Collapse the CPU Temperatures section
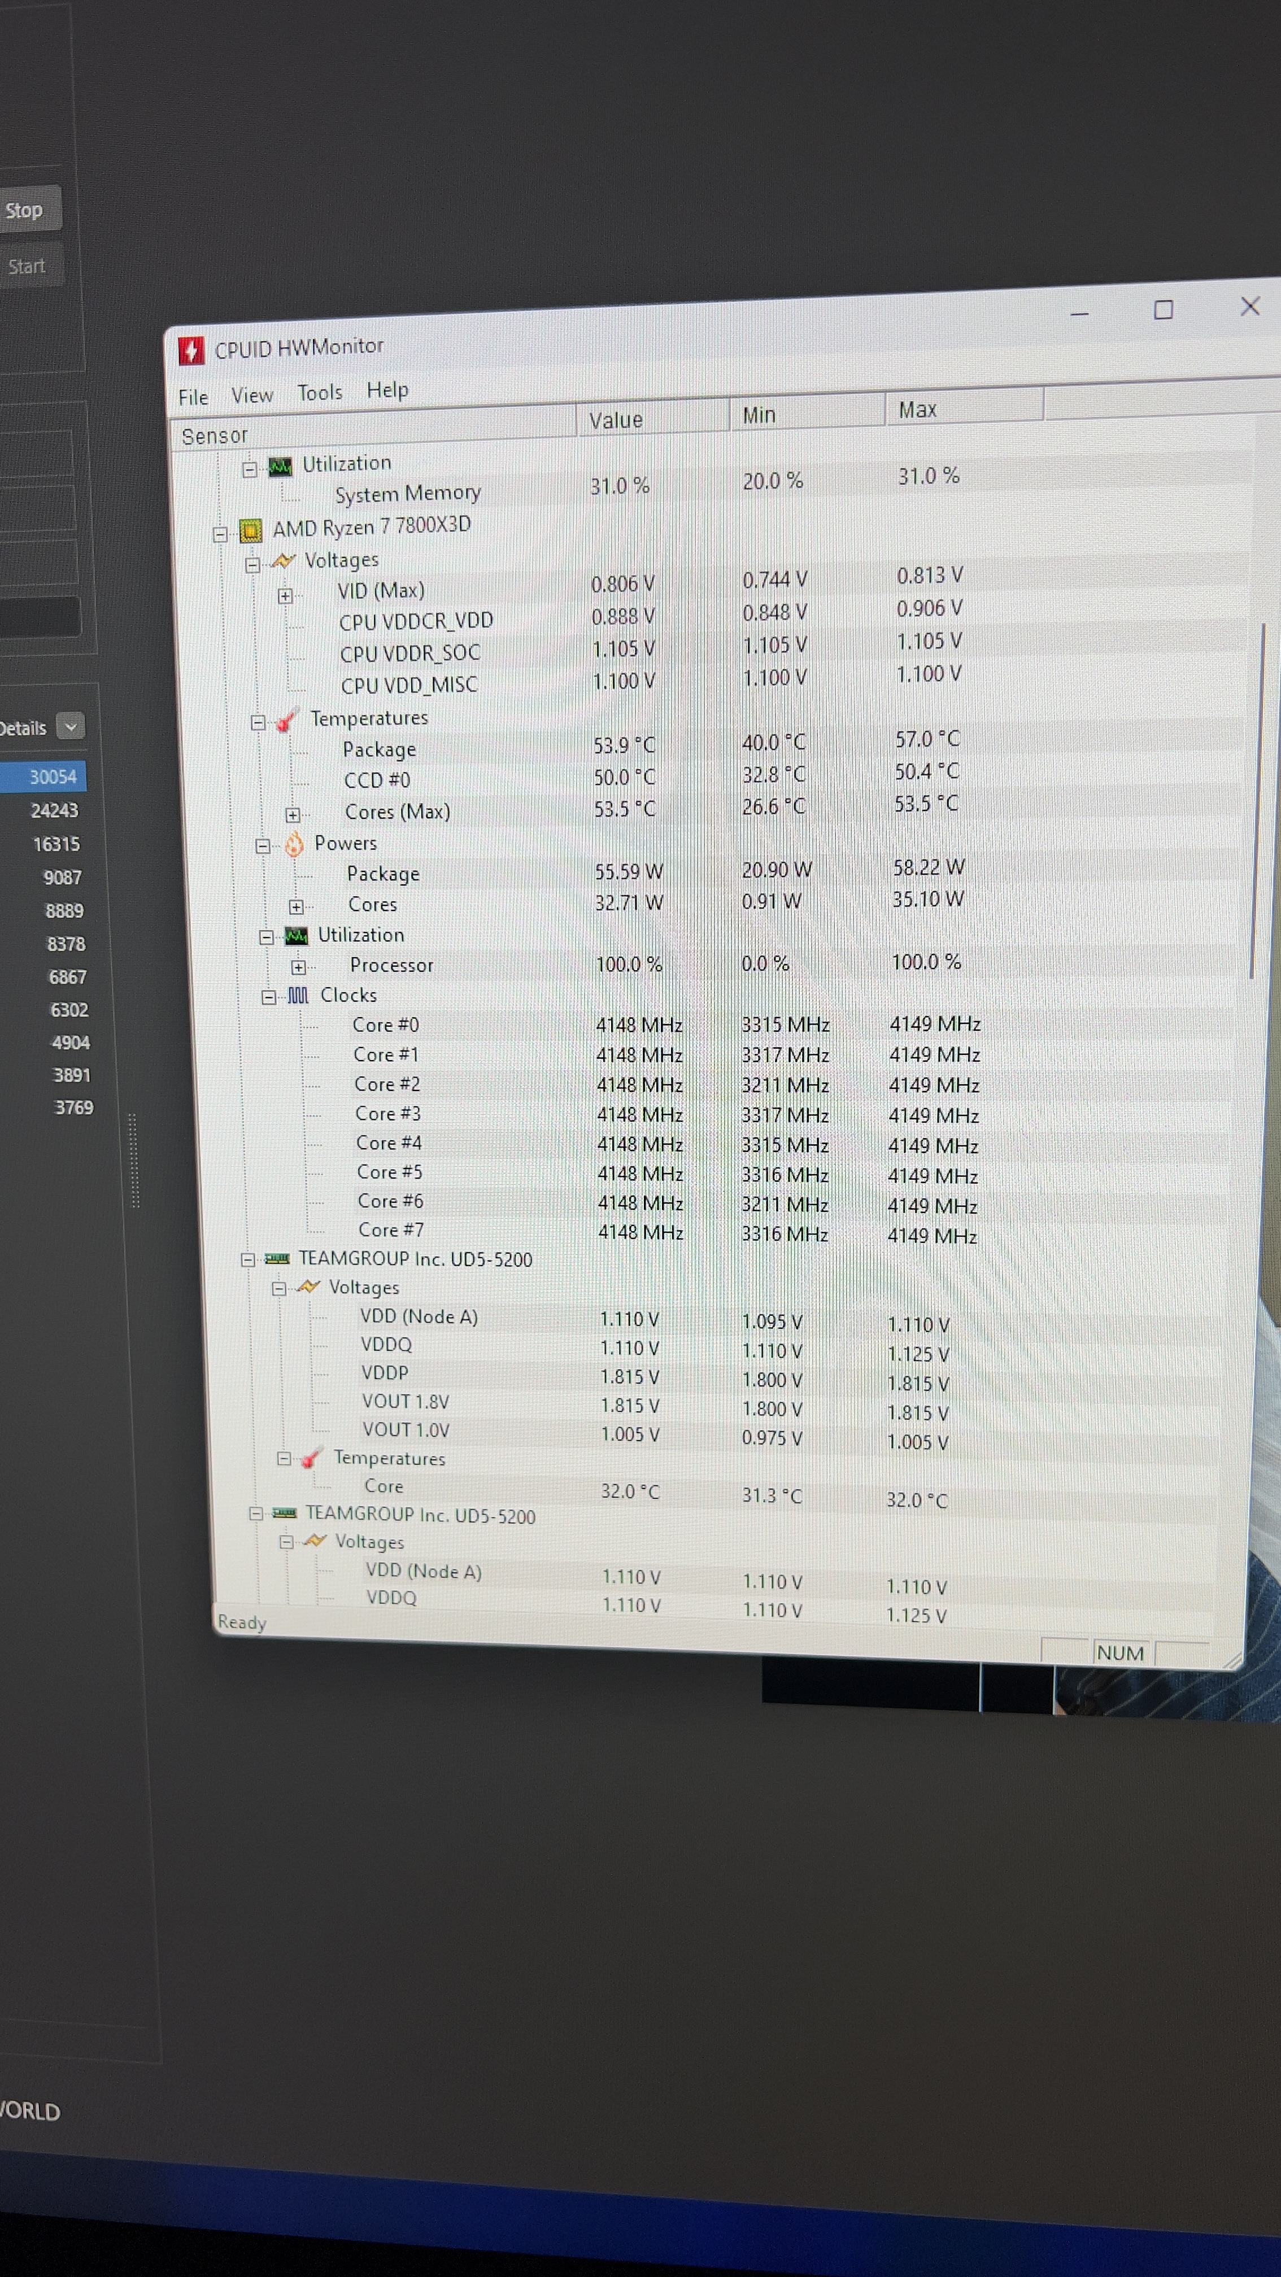The image size is (1281, 2277). tap(257, 723)
